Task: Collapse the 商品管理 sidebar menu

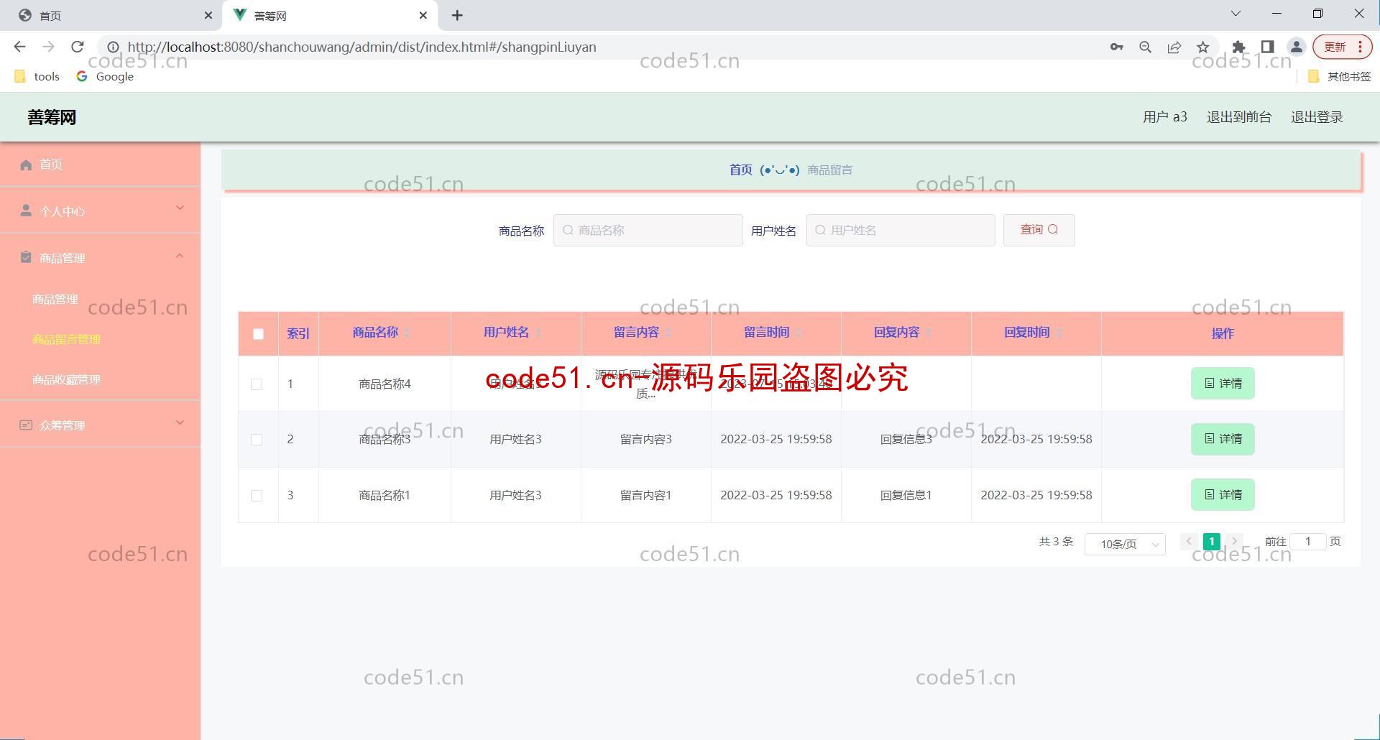Action: [101, 257]
